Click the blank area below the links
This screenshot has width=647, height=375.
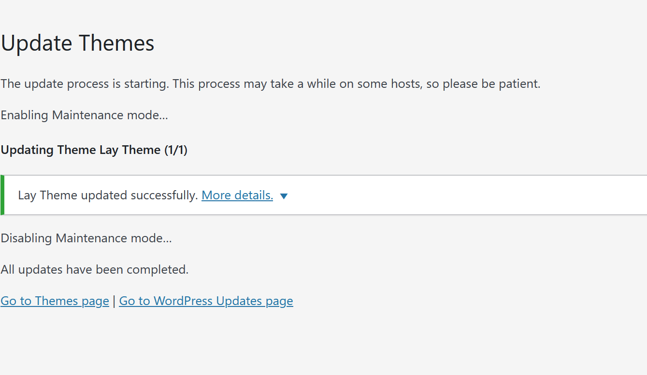(x=290, y=343)
